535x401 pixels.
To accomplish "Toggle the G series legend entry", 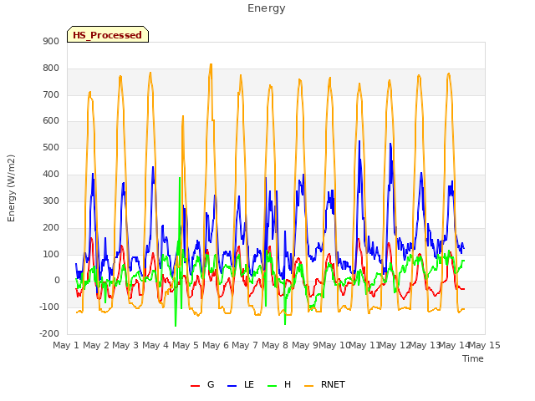I will point(202,384).
